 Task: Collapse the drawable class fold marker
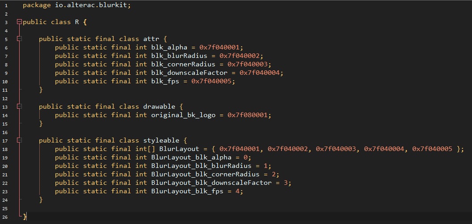[x=19, y=106]
